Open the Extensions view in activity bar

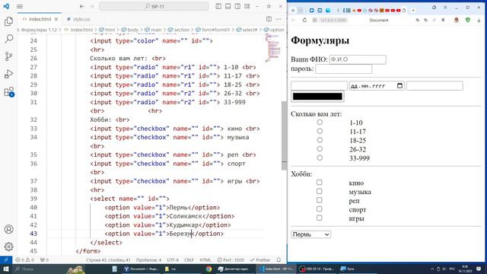point(8,92)
